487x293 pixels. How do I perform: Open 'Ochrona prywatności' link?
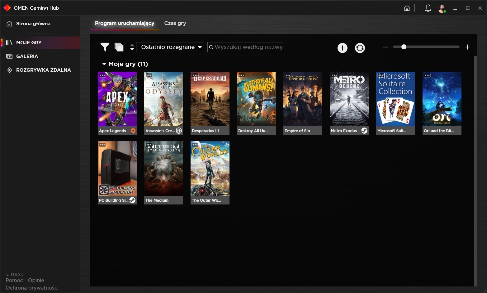point(32,288)
